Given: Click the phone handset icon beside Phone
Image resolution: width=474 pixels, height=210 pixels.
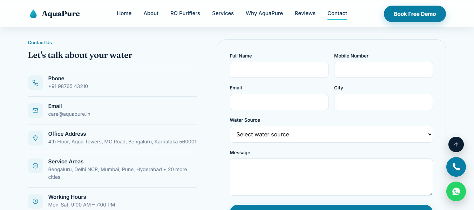Looking at the screenshot, I should [x=35, y=83].
